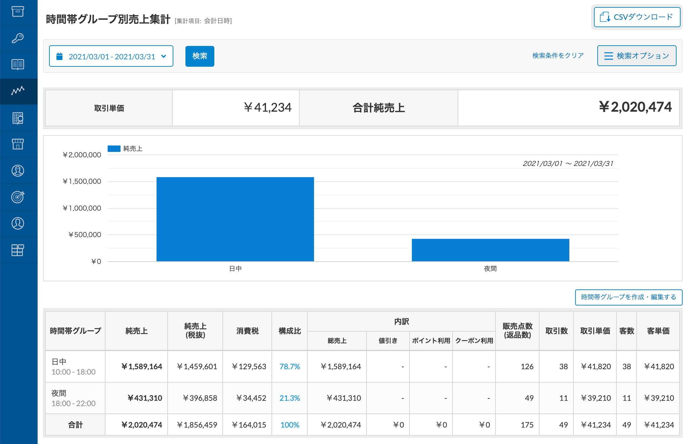Click the ¥1,500,000 y-axis label
The image size is (688, 444).
(82, 181)
